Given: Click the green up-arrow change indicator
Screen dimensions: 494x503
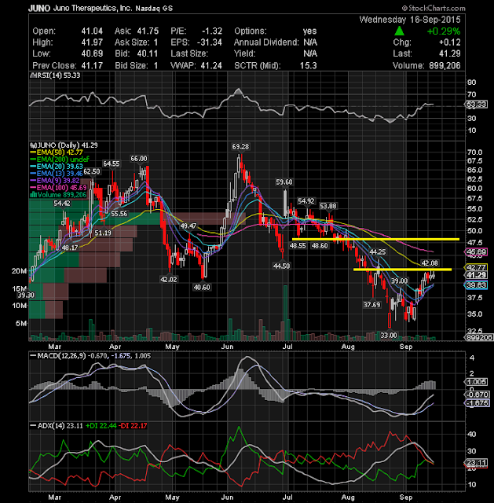Looking at the screenshot, I should (399, 31).
